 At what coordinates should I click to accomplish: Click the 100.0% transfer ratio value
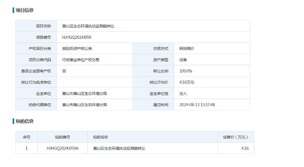tap(185, 71)
